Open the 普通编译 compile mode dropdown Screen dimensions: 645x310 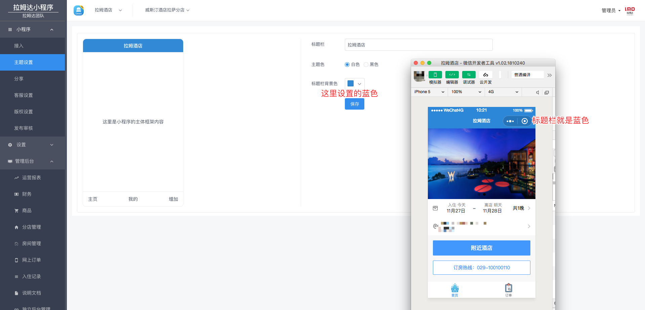pyautogui.click(x=527, y=75)
